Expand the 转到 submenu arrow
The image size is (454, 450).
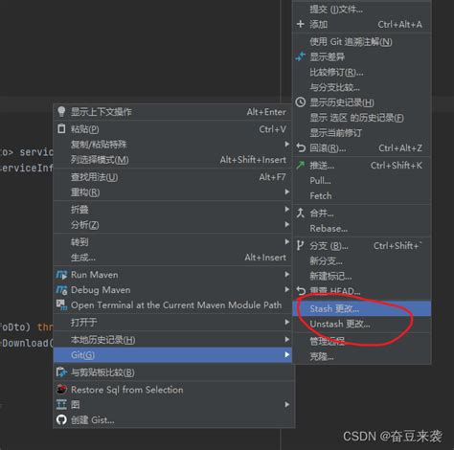[287, 241]
